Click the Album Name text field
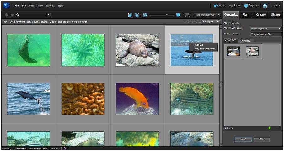The width and height of the screenshot is (284, 151). 266,34
